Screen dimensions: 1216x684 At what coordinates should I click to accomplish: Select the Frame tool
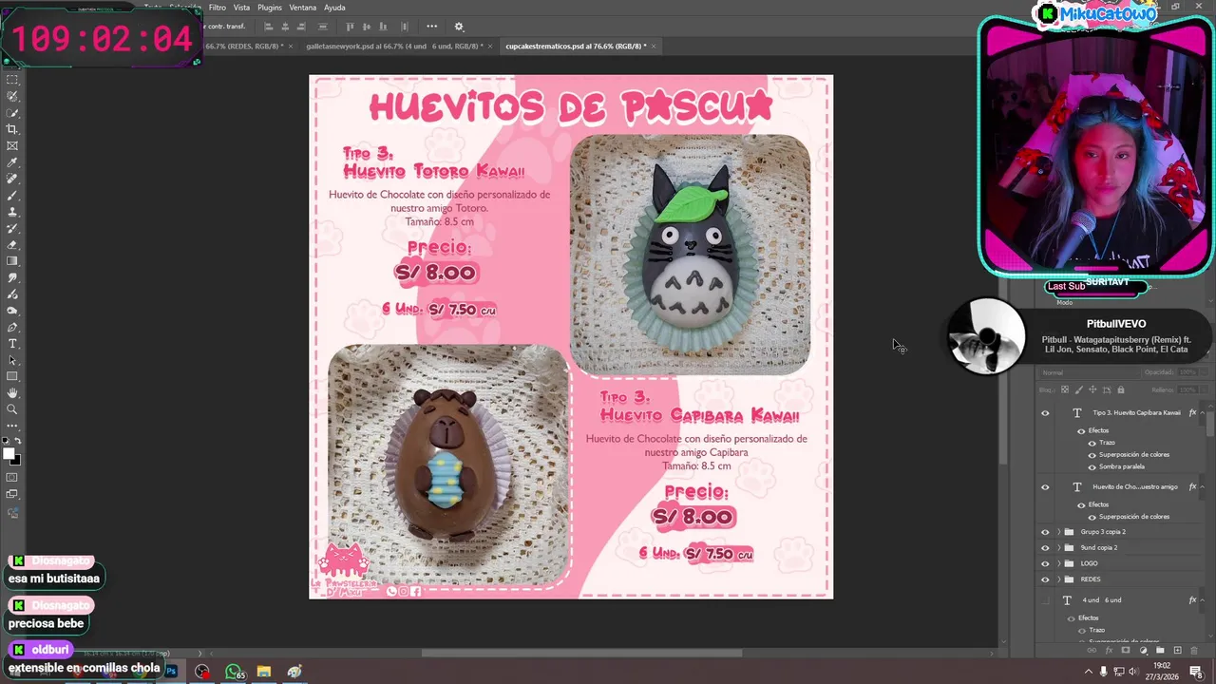tap(12, 145)
